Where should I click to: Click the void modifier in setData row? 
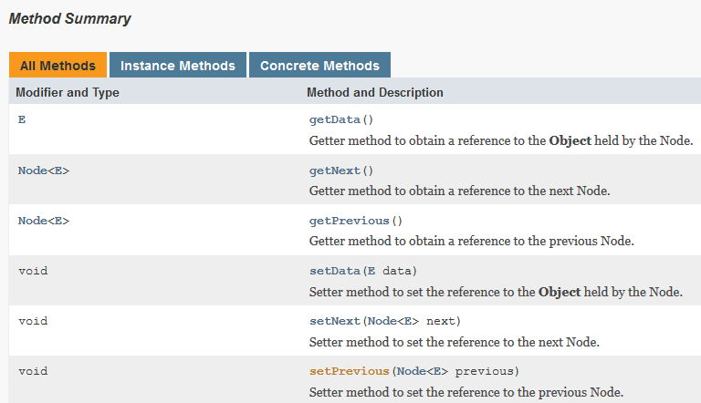point(33,271)
